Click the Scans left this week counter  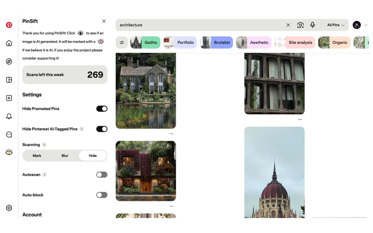pyautogui.click(x=65, y=75)
